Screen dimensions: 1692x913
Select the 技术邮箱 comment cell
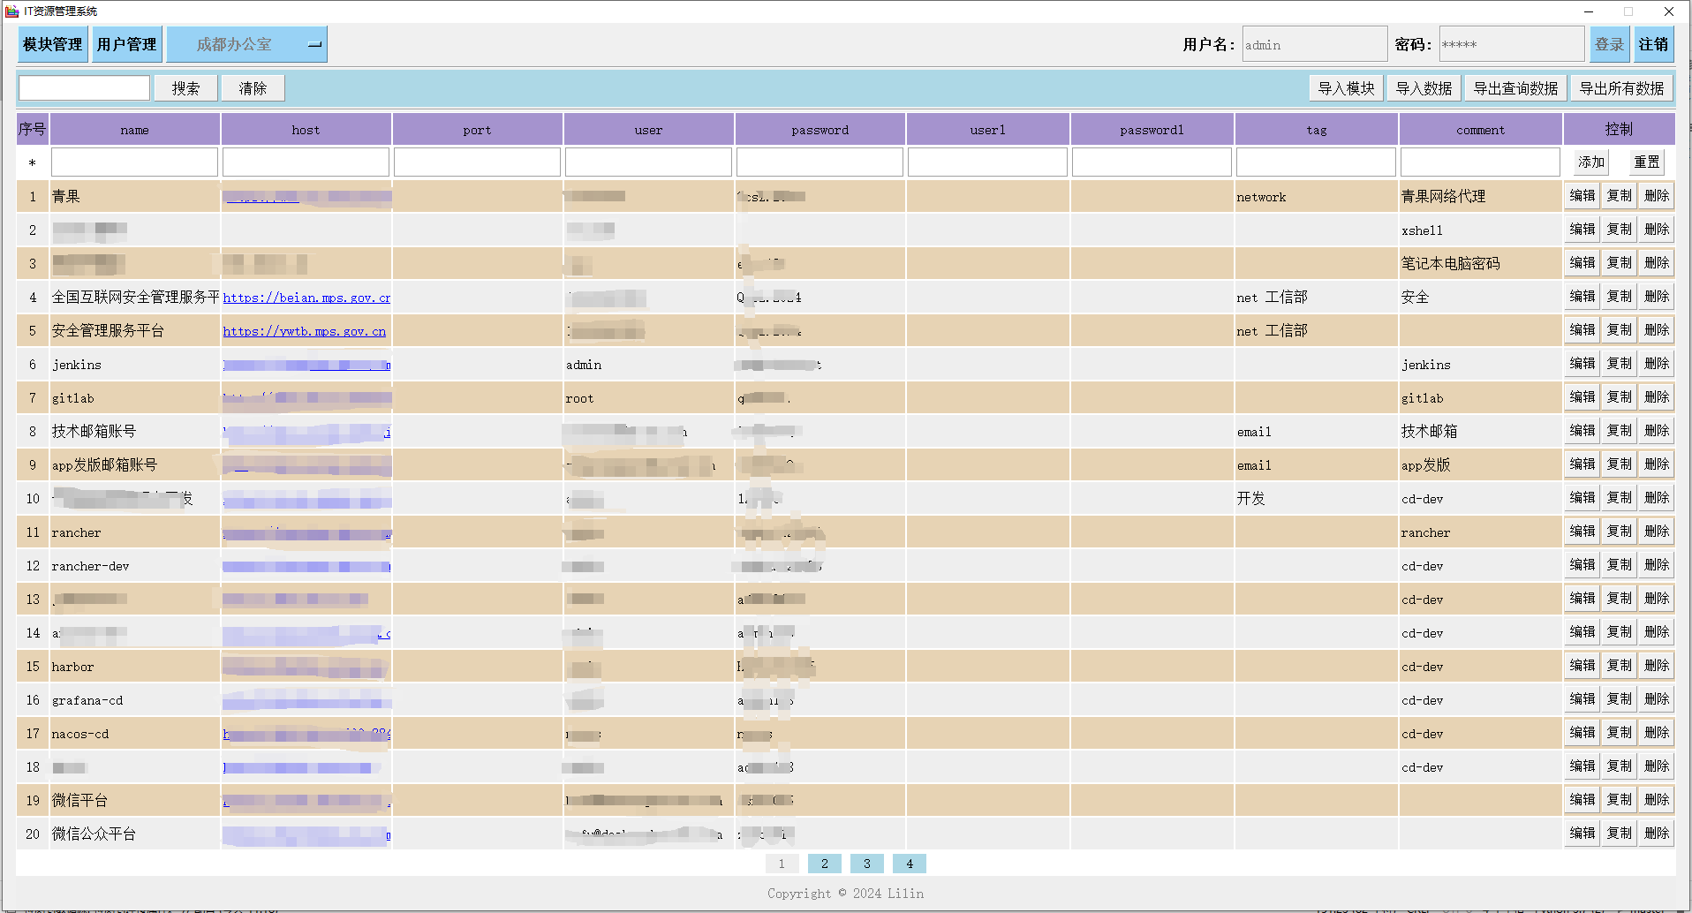(1480, 431)
